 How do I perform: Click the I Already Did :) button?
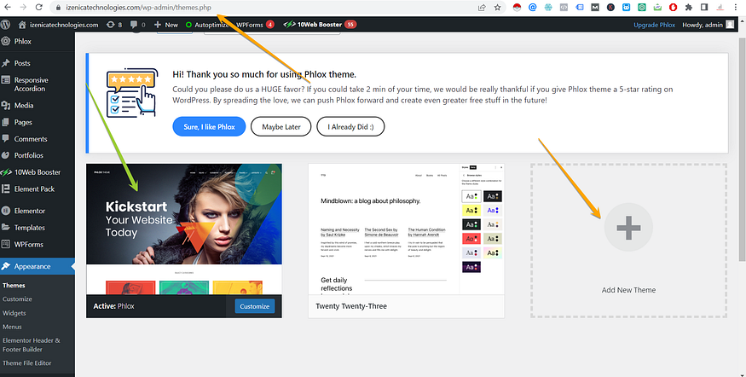[x=350, y=126]
